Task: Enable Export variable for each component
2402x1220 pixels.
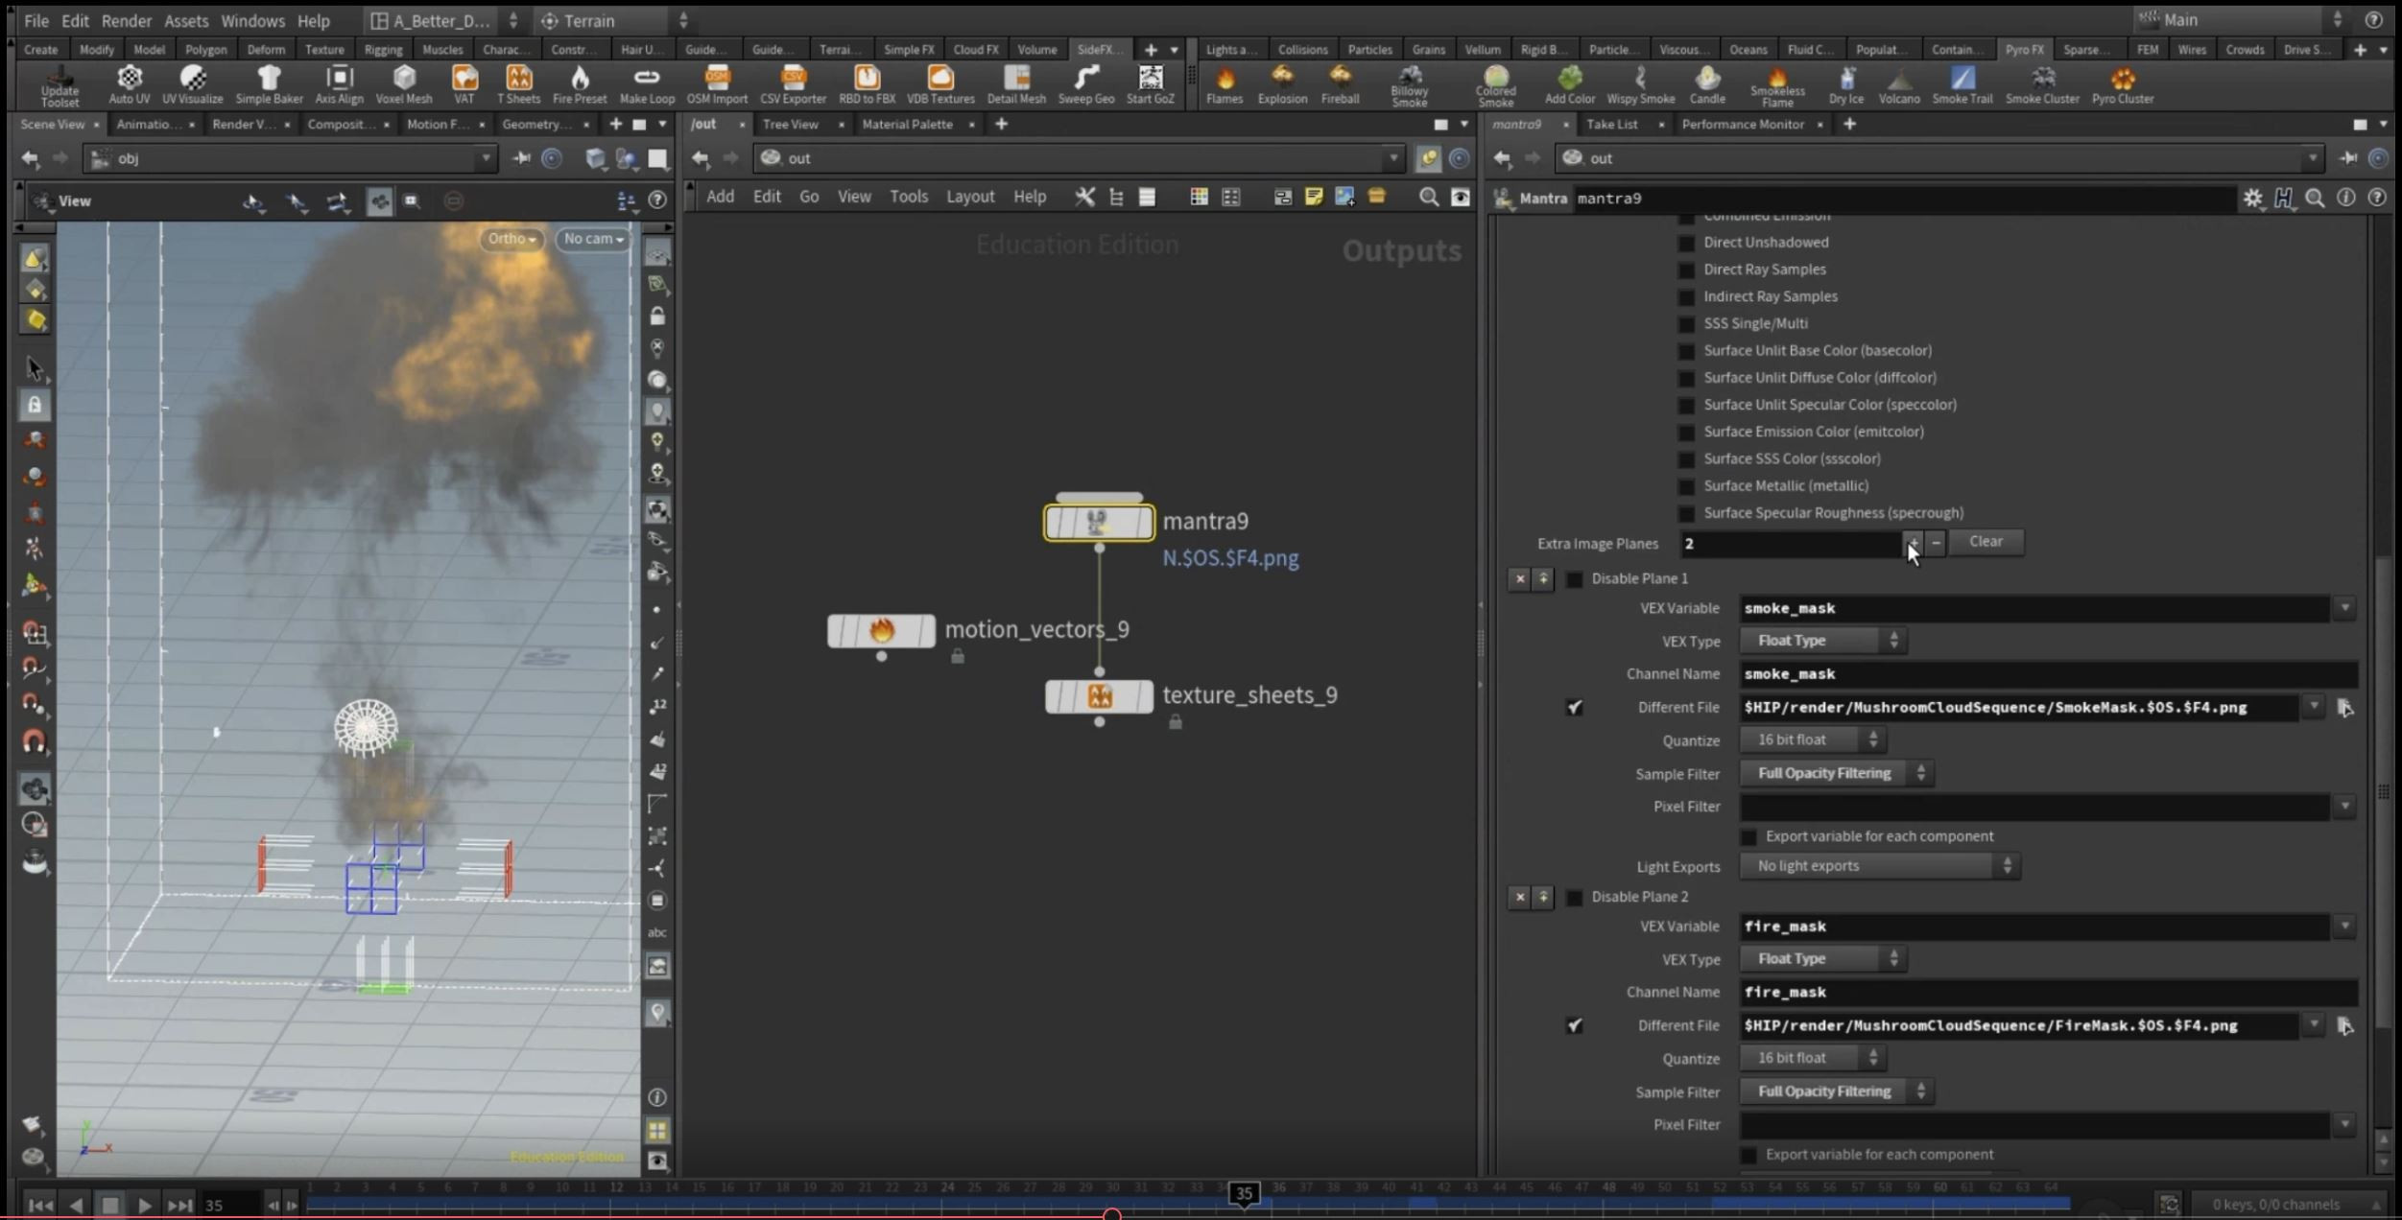Action: (1749, 836)
